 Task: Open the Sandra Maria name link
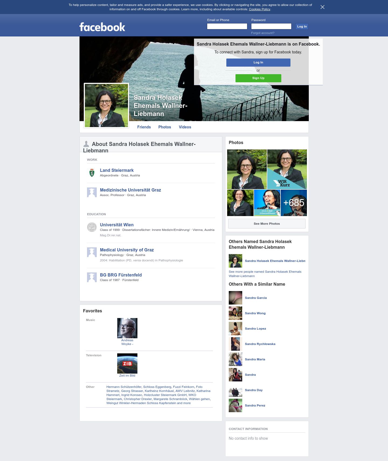(x=255, y=359)
